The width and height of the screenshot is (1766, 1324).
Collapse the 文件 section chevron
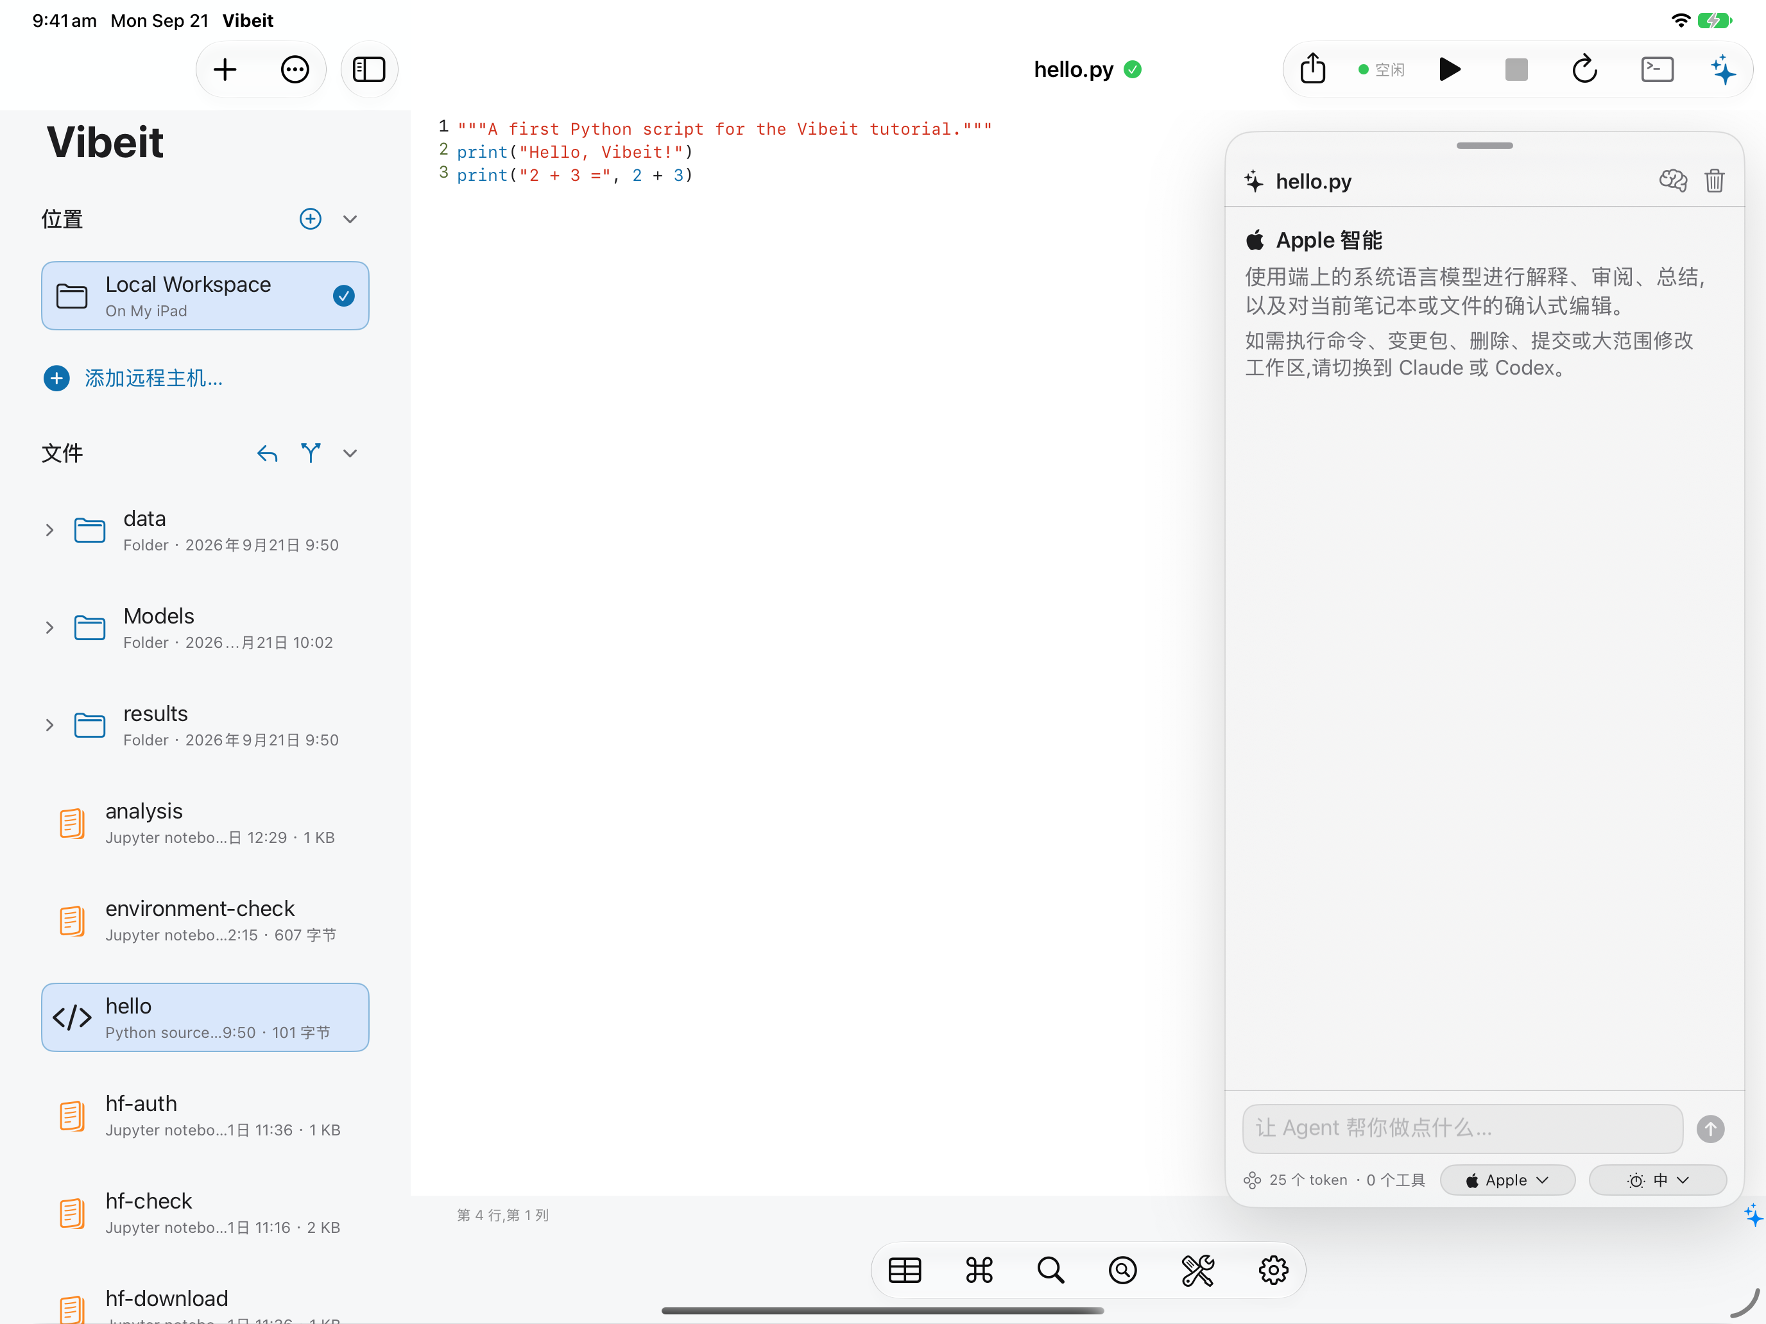(x=350, y=454)
